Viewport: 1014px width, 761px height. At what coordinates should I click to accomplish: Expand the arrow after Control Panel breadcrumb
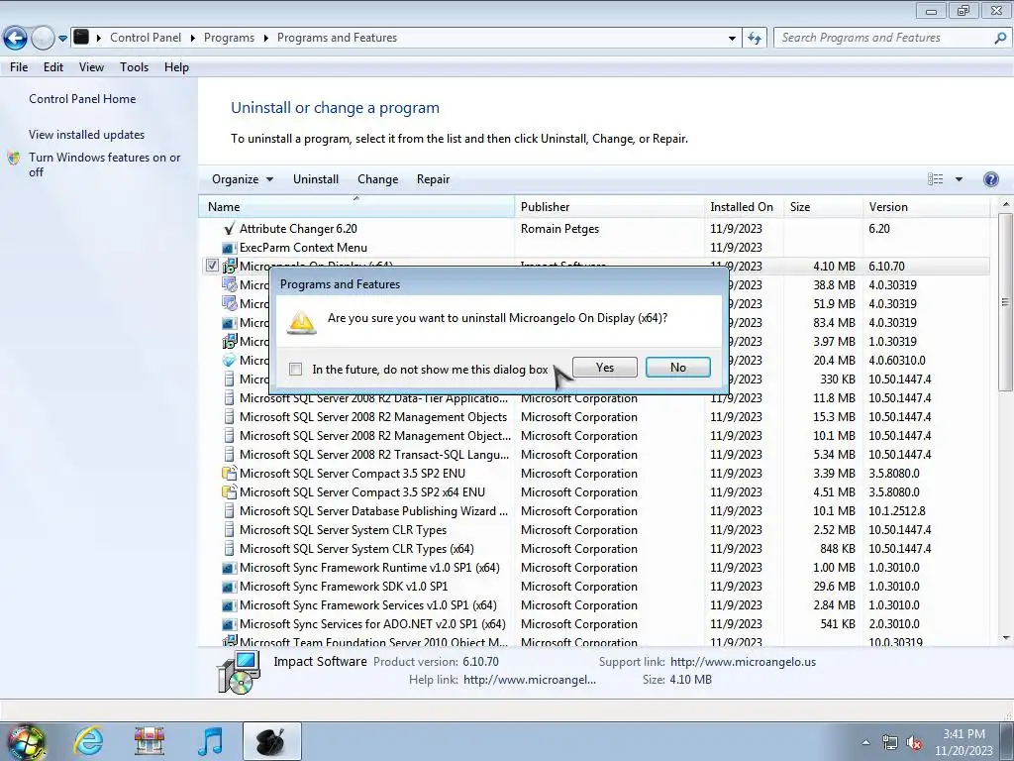click(193, 39)
